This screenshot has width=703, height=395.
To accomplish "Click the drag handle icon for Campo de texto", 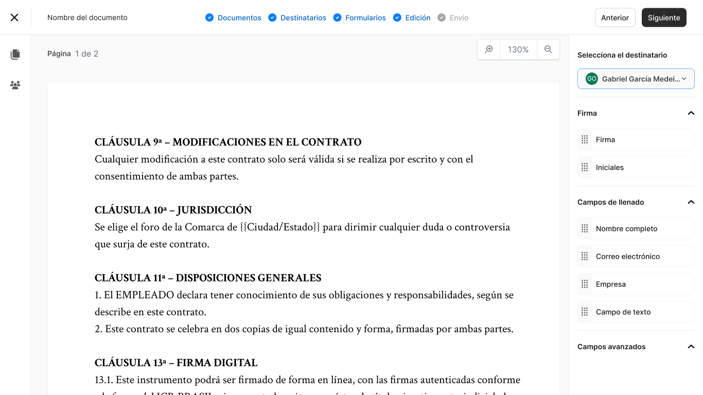I will click(x=585, y=312).
